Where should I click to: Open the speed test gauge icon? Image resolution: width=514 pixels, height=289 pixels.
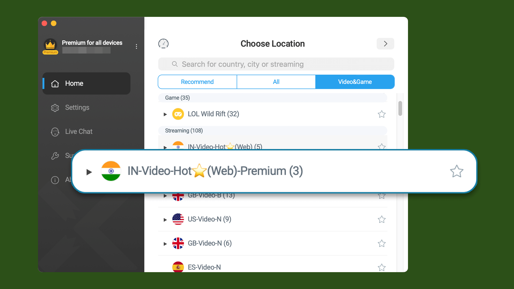(163, 44)
